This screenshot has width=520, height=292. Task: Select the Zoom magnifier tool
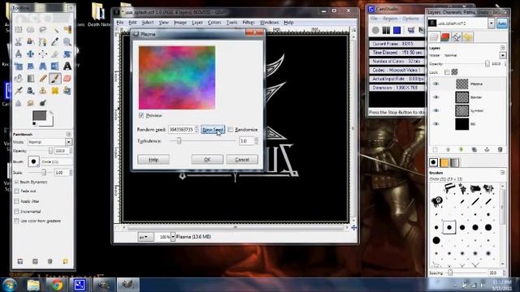(67, 41)
